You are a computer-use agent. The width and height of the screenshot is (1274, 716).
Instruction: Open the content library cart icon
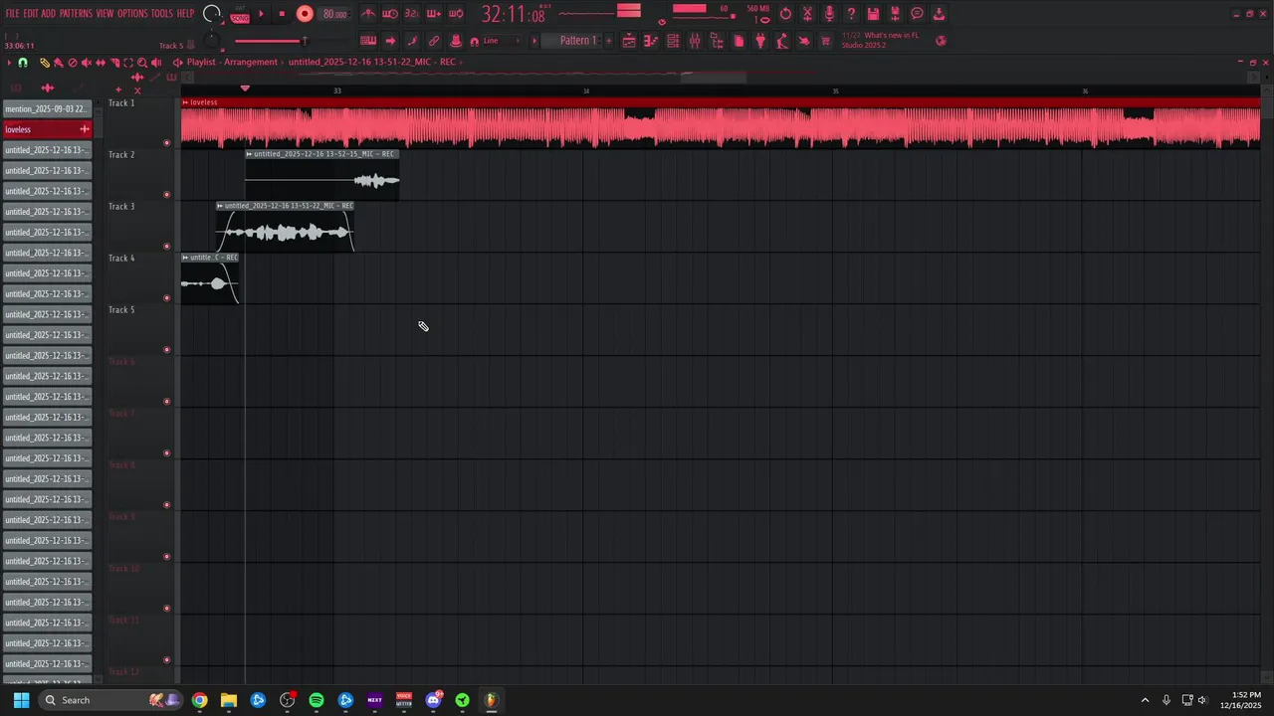click(826, 41)
